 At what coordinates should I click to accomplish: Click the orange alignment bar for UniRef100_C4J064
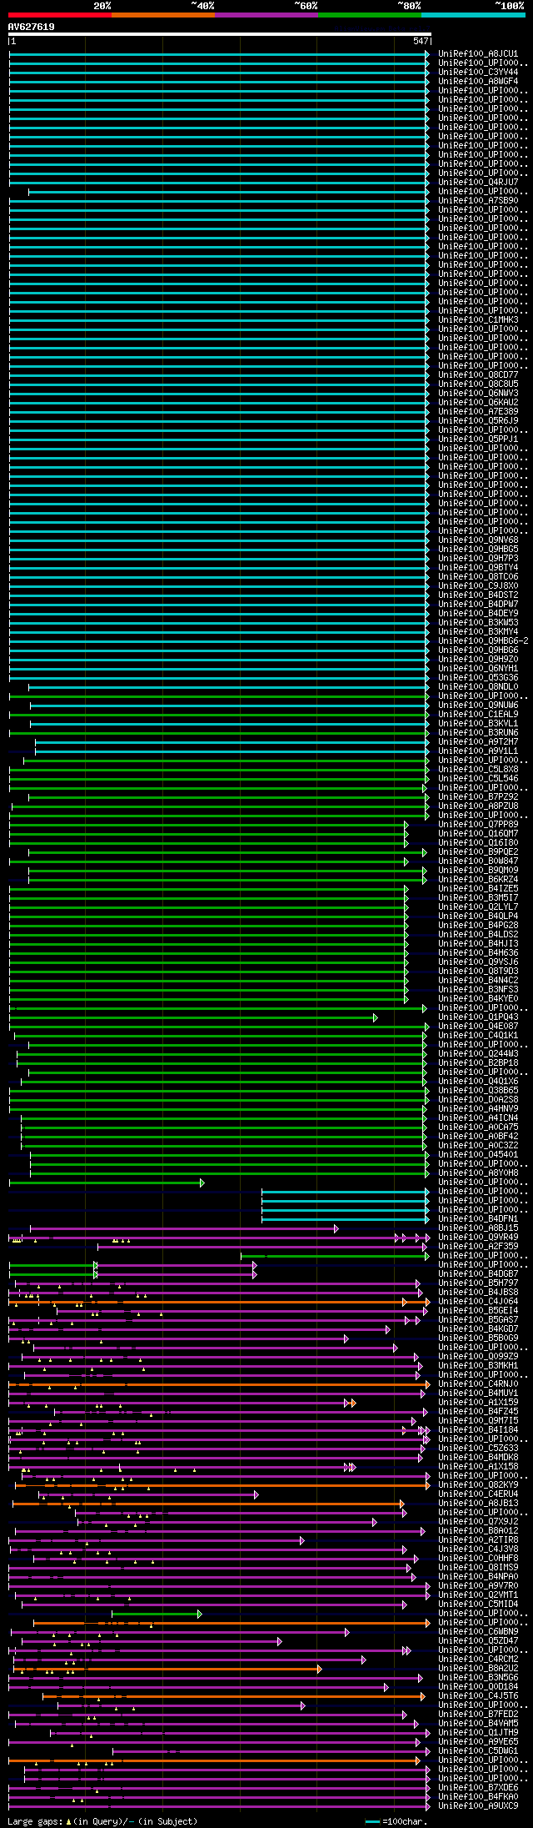click(219, 1302)
